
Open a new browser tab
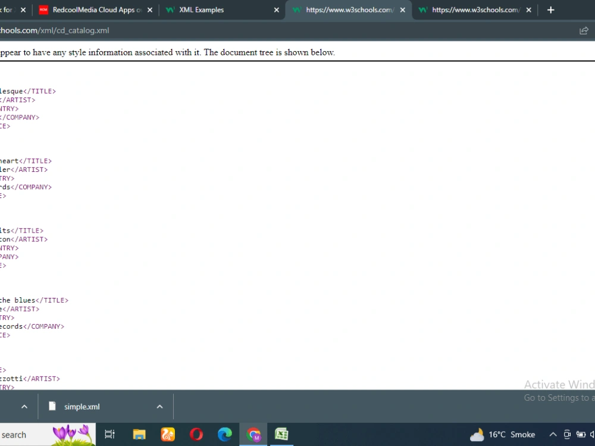tap(551, 10)
